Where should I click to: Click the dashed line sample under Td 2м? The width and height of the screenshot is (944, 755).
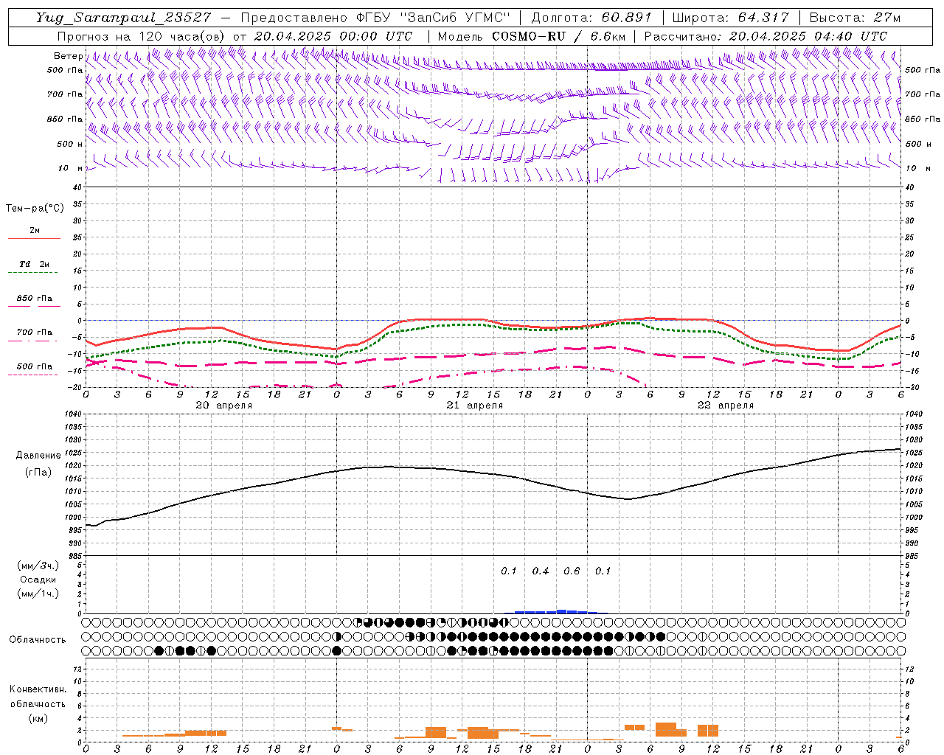pyautogui.click(x=32, y=272)
